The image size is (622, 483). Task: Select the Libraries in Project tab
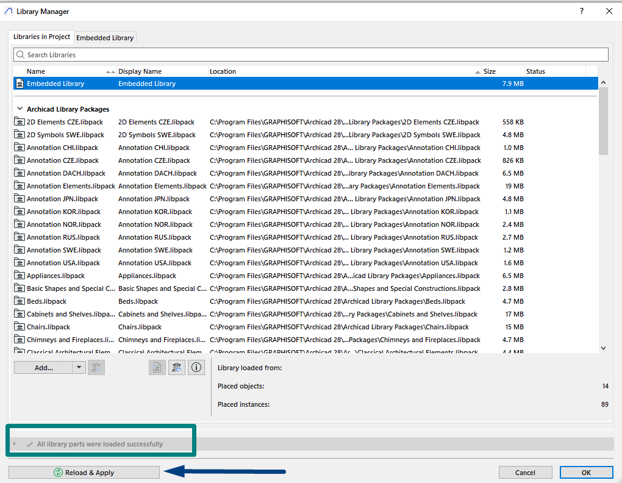click(x=41, y=37)
